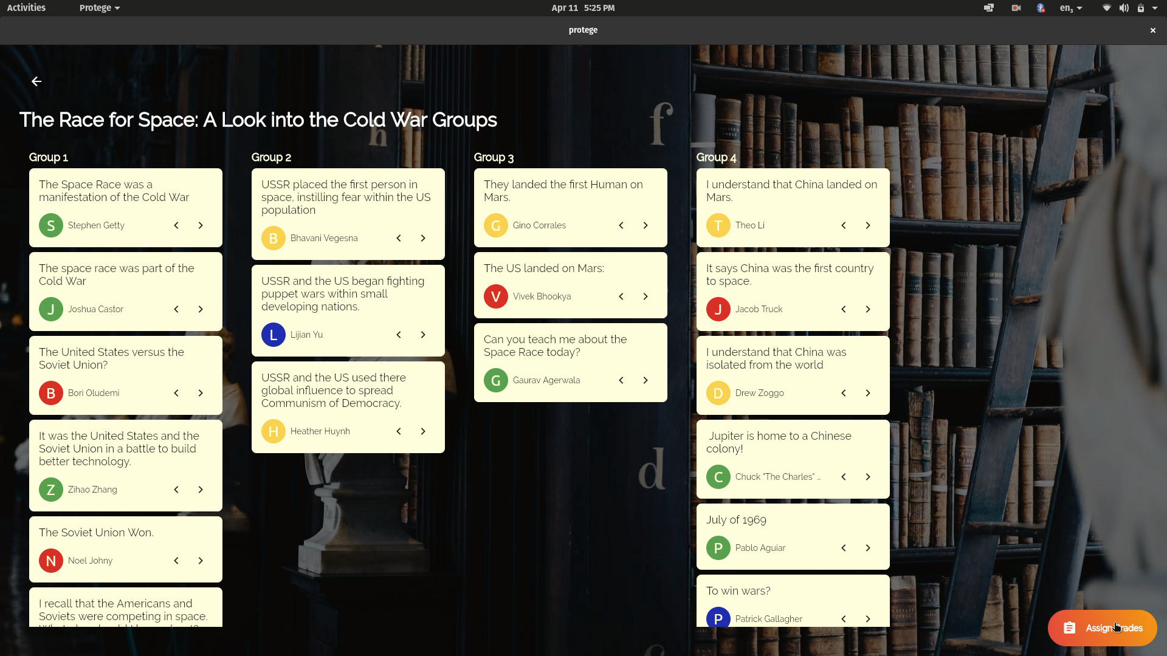Open the clock and calendar menu

(x=582, y=8)
